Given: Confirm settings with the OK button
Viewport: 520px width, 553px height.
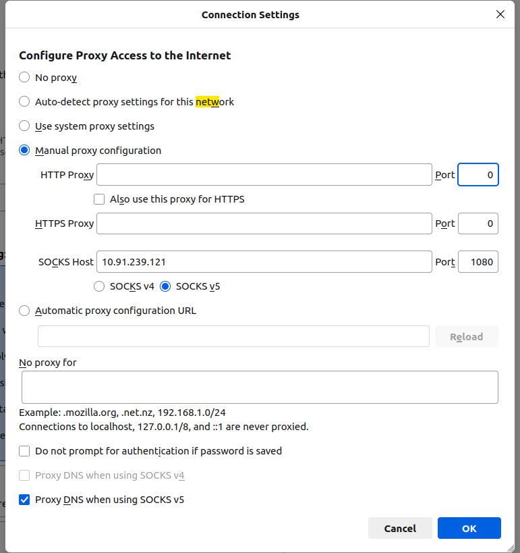Looking at the screenshot, I should tap(469, 528).
